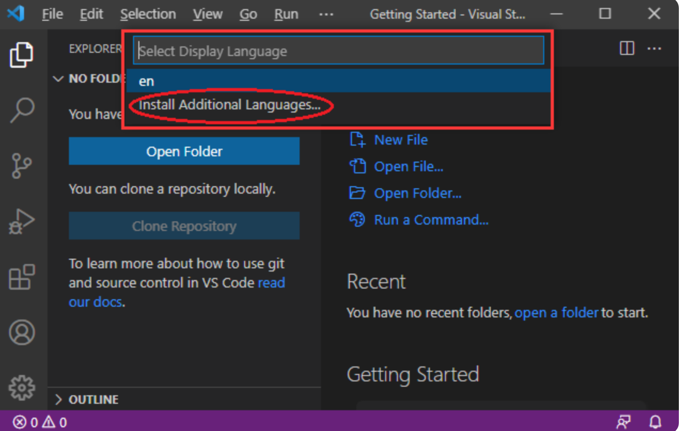
Task: Click the New File icon
Action: click(357, 140)
